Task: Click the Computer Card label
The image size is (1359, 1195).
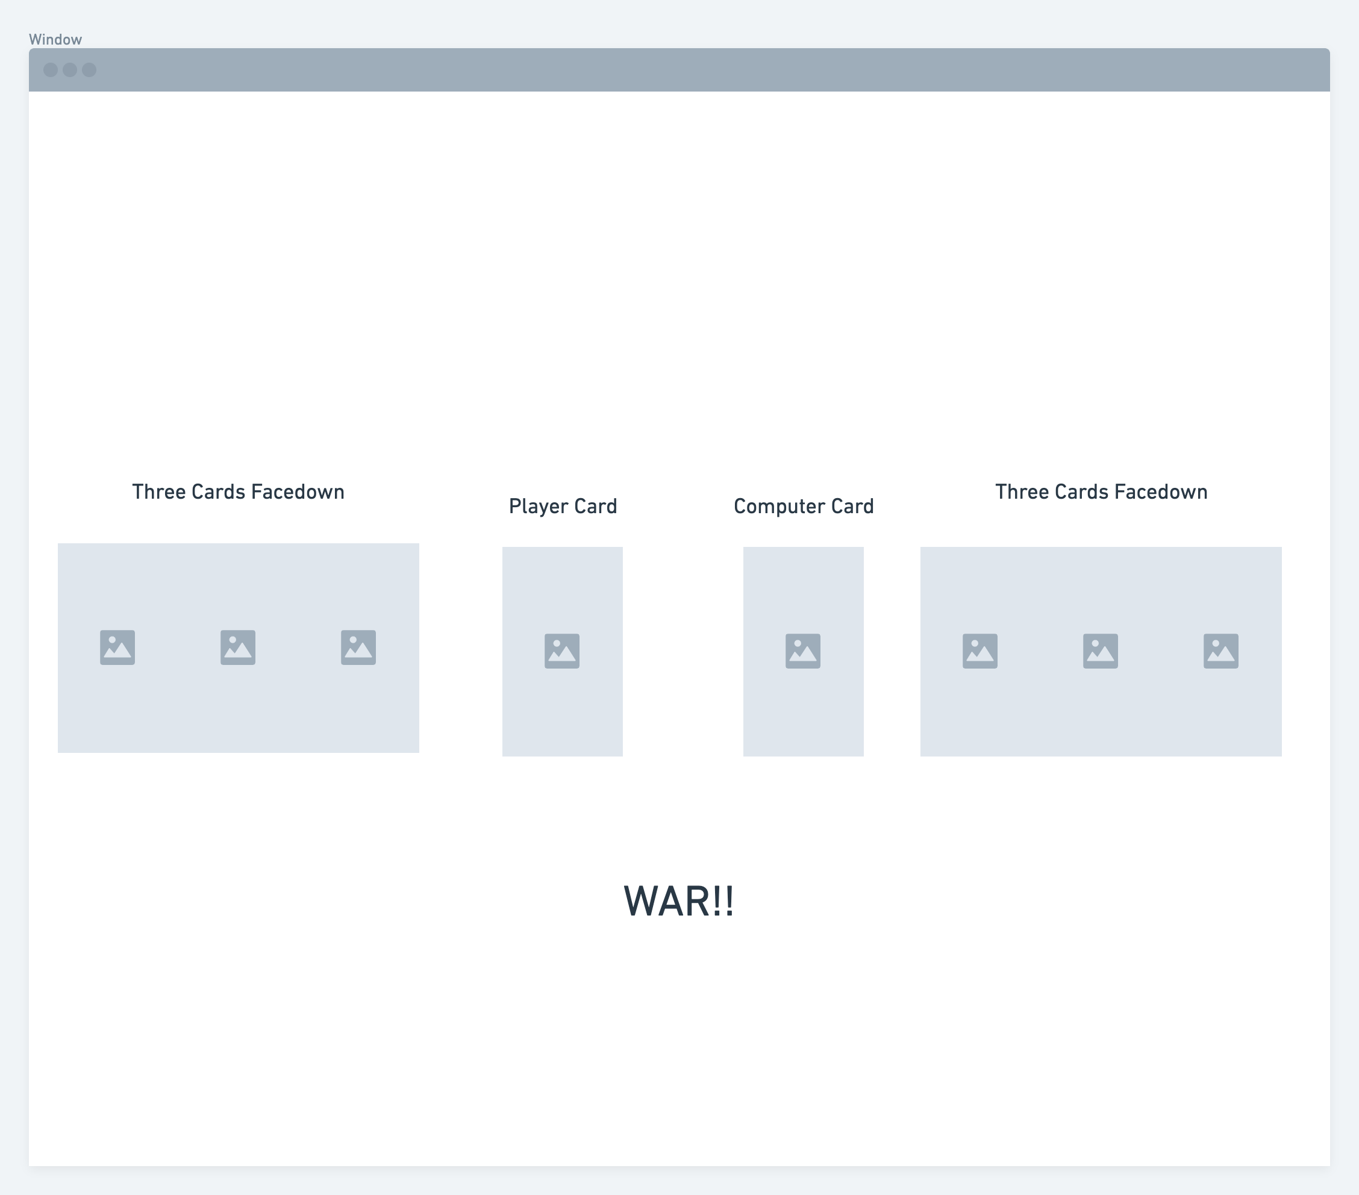Action: pos(803,507)
